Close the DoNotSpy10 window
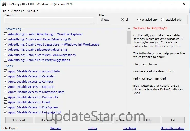Image resolution: width=190 pixels, height=131 pixels. point(184,4)
